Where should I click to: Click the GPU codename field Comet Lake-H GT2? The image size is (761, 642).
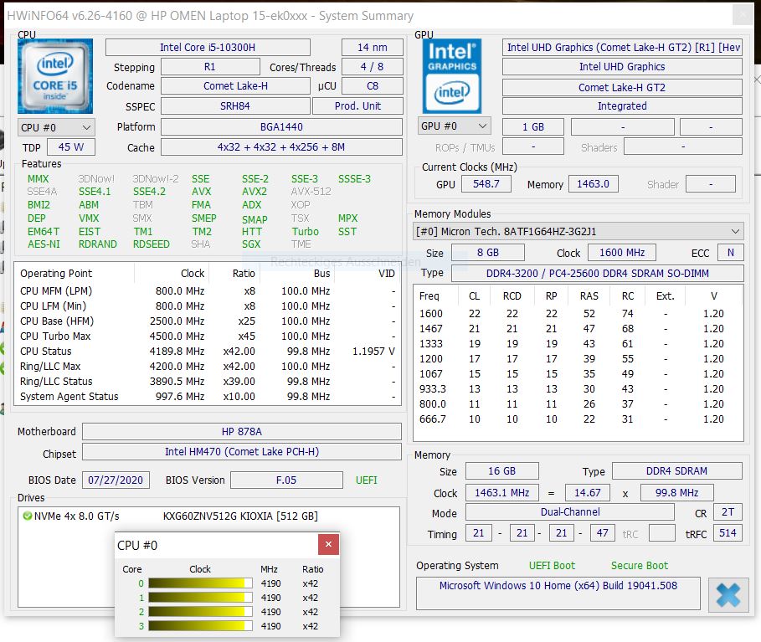tap(622, 87)
